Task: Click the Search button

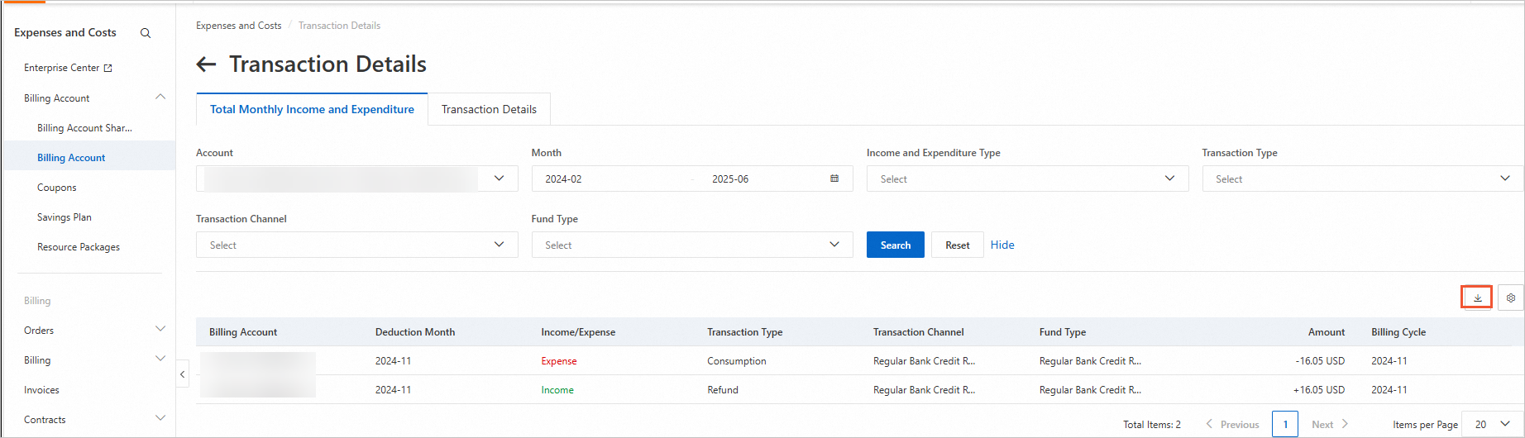Action: click(x=895, y=245)
